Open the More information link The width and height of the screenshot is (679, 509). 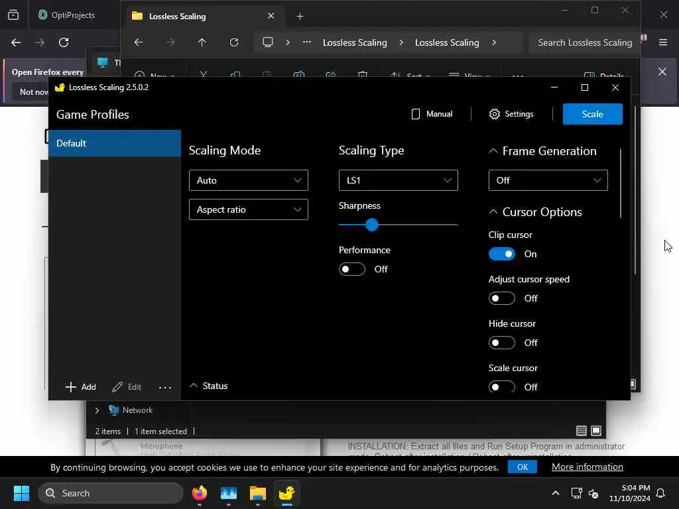coord(587,467)
